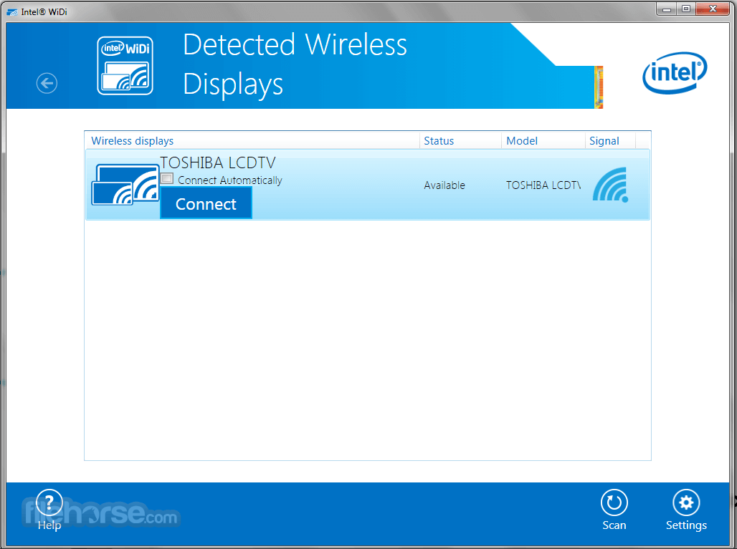Click the TOSHIBA LCDTV model cell
This screenshot has width=737, height=549.
543,185
